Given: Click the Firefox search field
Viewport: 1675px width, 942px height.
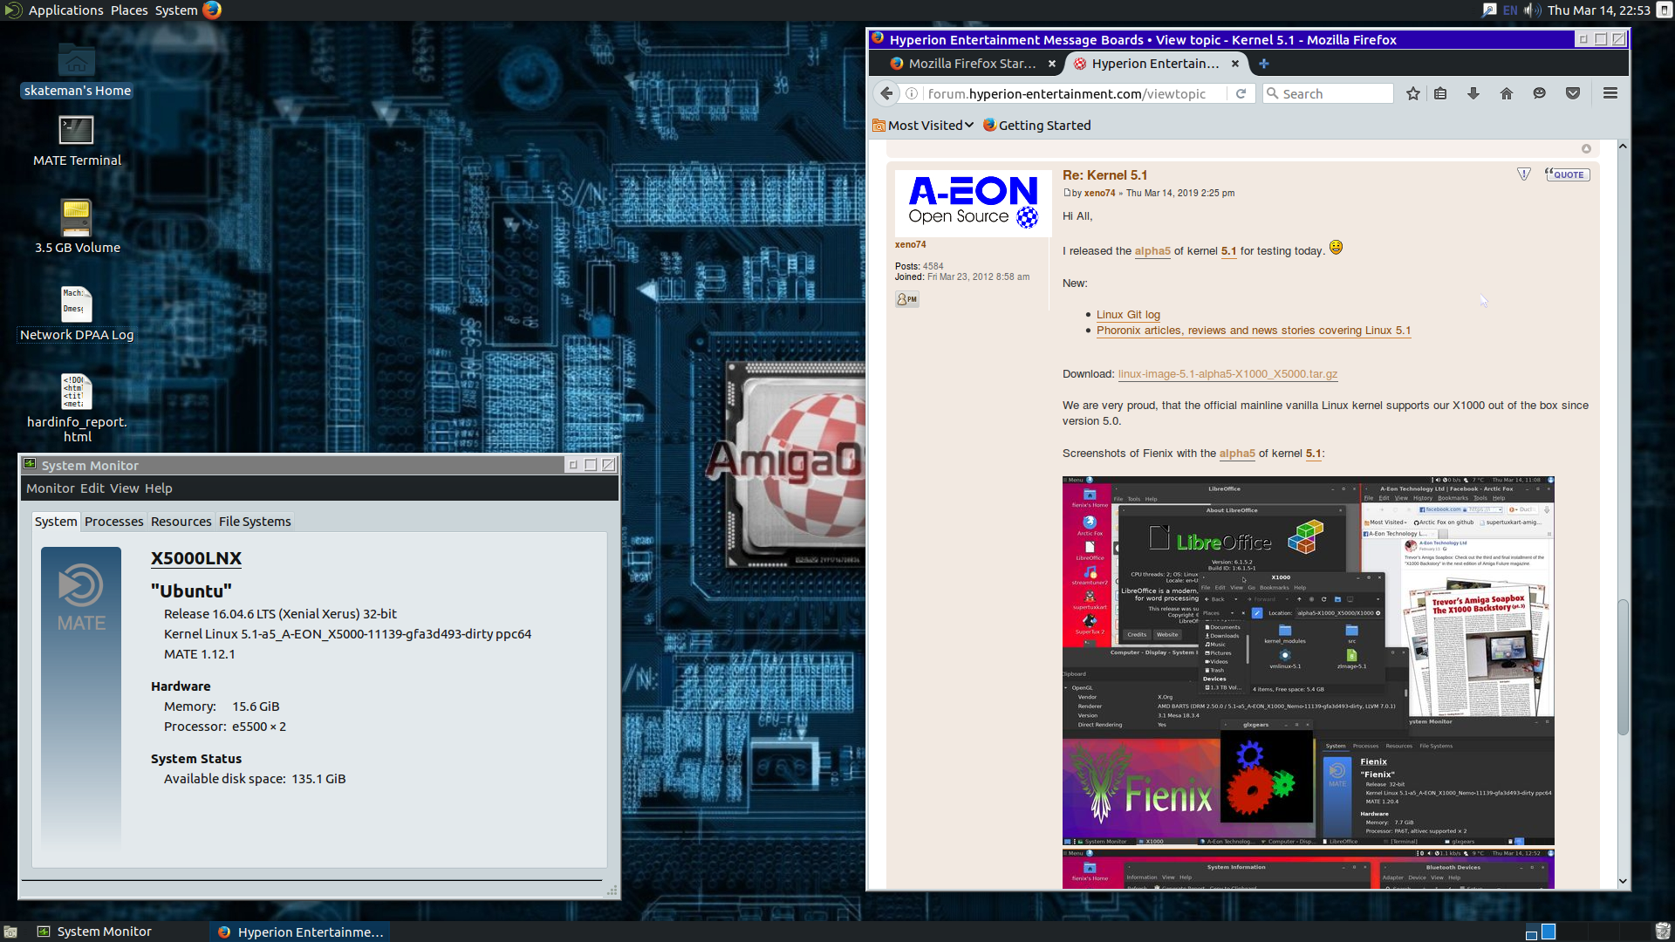Looking at the screenshot, I should coord(1328,93).
